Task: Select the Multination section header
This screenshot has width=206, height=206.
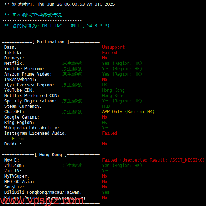Action: [x=51, y=42]
